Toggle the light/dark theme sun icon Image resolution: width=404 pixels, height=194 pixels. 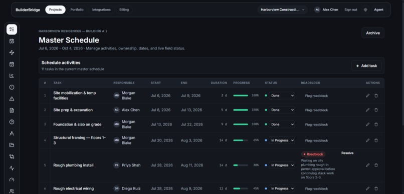pos(365,10)
